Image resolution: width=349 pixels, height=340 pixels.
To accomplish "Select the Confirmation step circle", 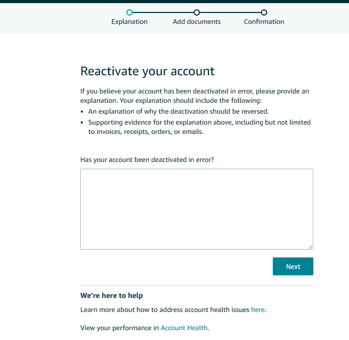I will point(264,12).
